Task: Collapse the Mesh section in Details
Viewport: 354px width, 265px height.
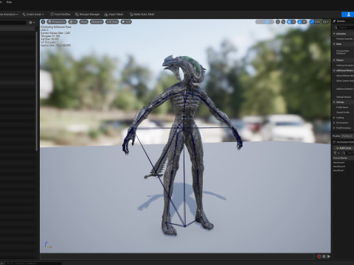Action: [334, 44]
